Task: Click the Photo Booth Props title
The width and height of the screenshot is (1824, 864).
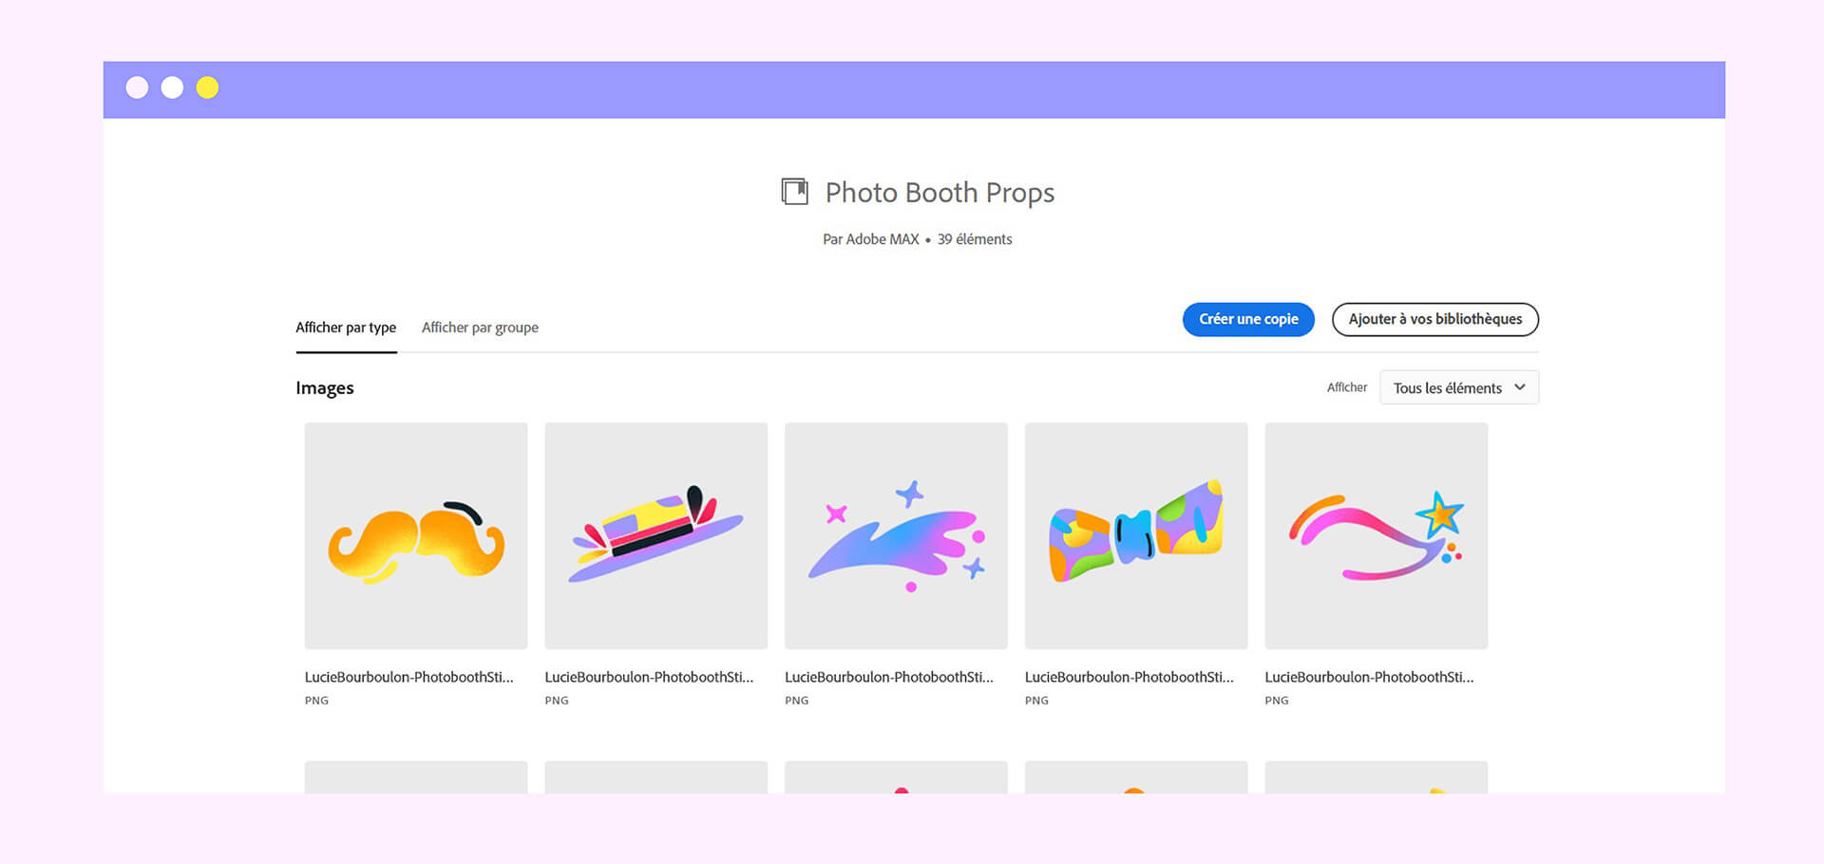Action: click(x=940, y=193)
